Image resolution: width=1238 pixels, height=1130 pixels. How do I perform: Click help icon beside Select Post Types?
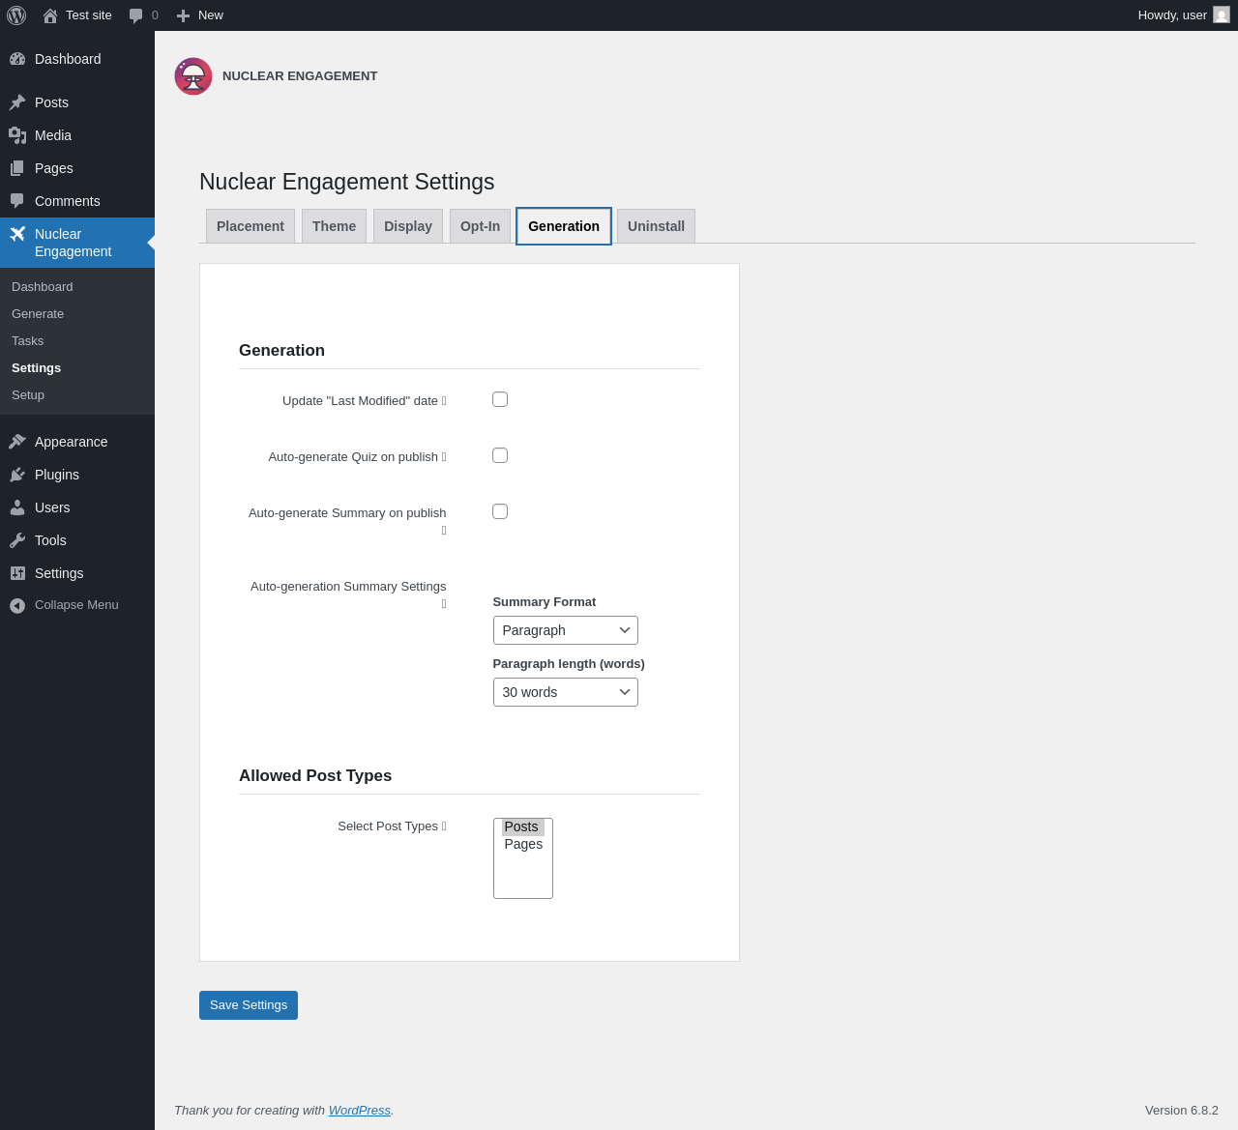444,826
